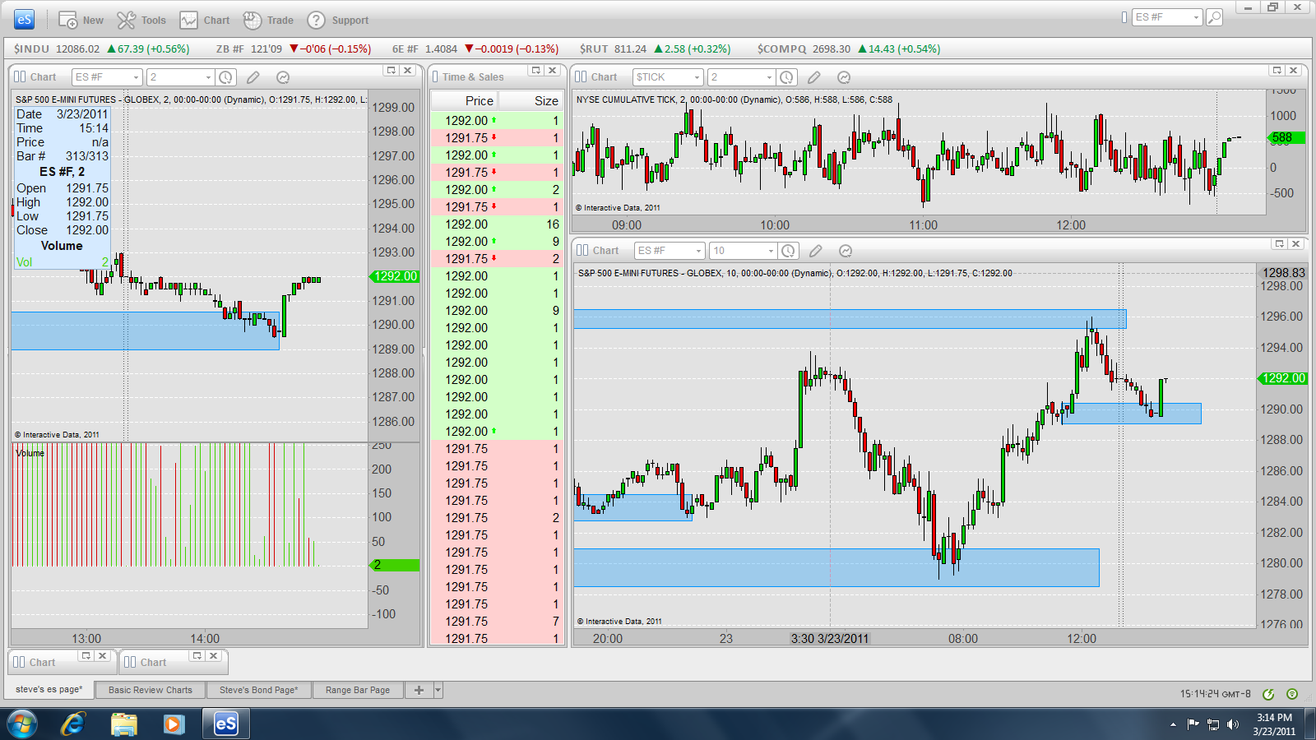
Task: Open the Chart menu in the toolbar
Action: (205, 20)
